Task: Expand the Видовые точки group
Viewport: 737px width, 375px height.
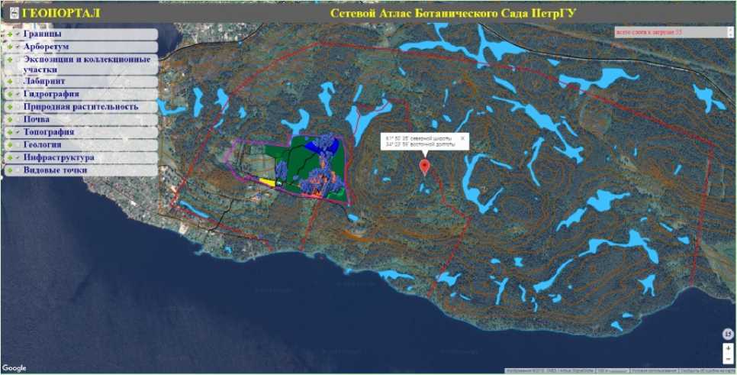Action: [x=9, y=170]
